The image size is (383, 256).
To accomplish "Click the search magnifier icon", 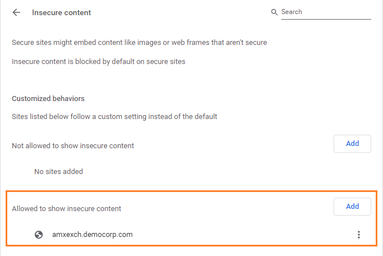I will pos(274,12).
